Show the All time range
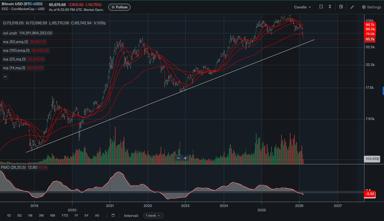 tap(97, 216)
